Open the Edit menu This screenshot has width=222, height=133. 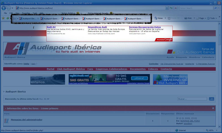pos(11,13)
